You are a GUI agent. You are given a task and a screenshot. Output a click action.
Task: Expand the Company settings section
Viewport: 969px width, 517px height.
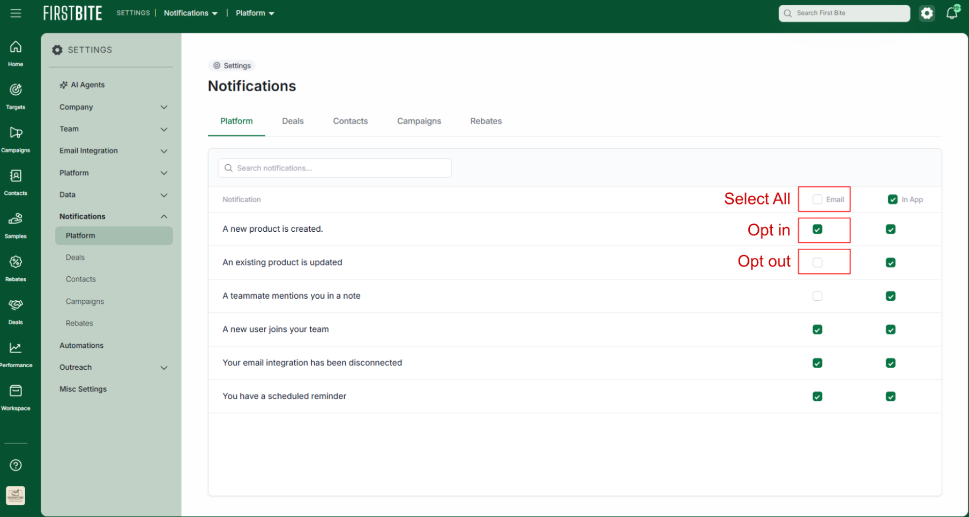(x=114, y=107)
